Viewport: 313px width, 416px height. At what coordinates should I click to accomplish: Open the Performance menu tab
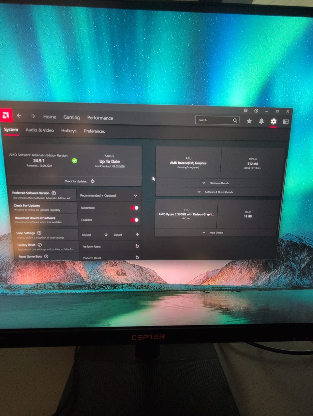100,118
